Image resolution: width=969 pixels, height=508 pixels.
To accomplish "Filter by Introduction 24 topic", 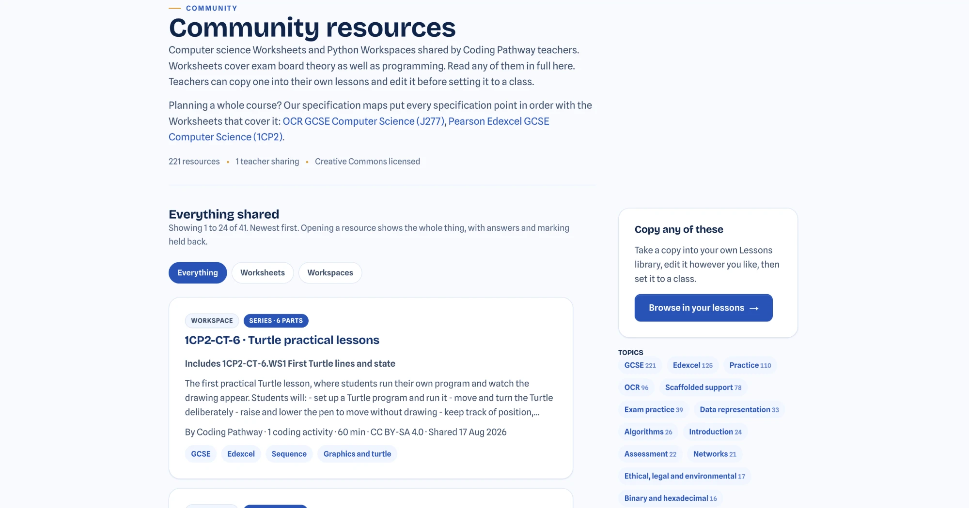I will (715, 432).
